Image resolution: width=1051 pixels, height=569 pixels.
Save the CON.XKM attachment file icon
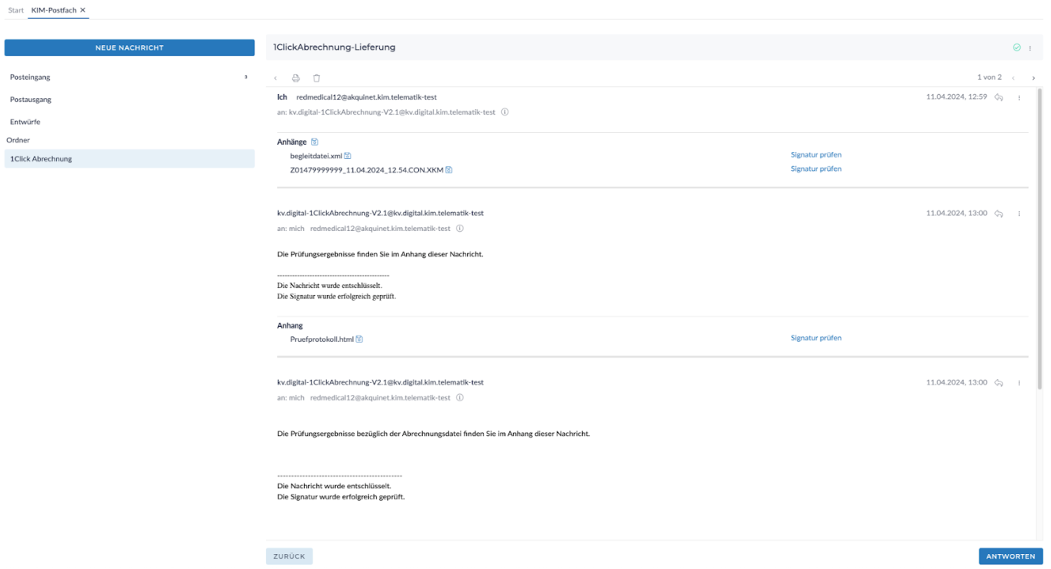[x=449, y=170]
